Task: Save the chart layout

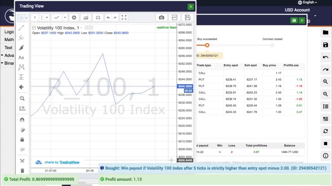Action: point(188,18)
